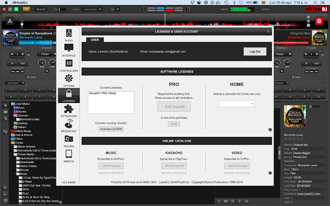Open macOS Spotlight search
The width and height of the screenshot is (330, 206).
(315, 3)
